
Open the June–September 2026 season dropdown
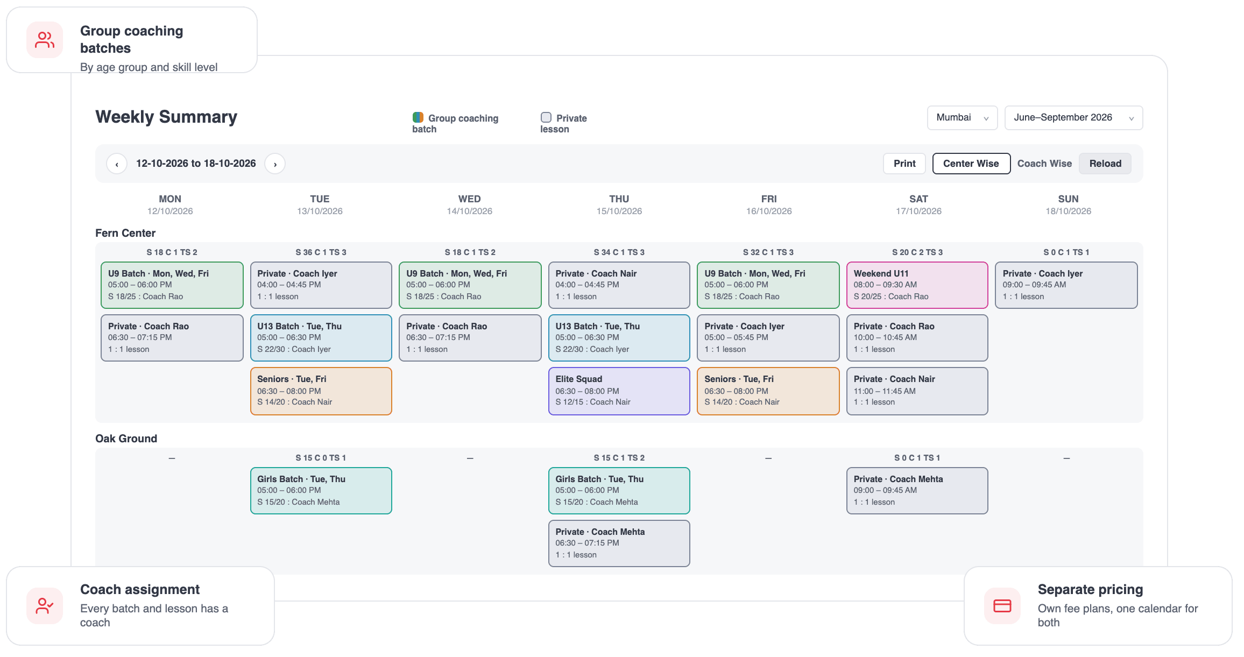(x=1074, y=118)
